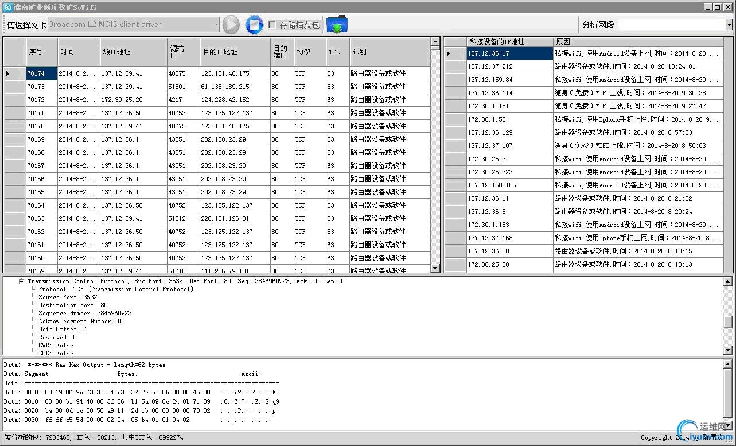Click the Data Offset: 7 tree line
This screenshot has height=446, width=736.
pos(63,330)
